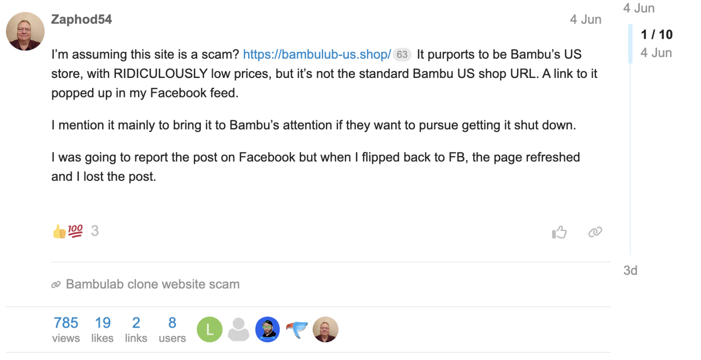Click the gray default user avatar
Image resolution: width=701 pixels, height=360 pixels.
pyautogui.click(x=238, y=329)
